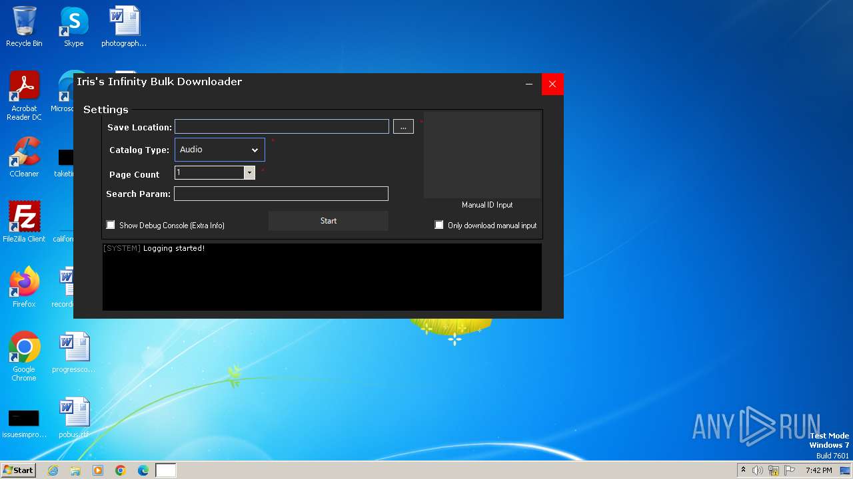Browse for save location with the ... button
This screenshot has height=479, width=853.
point(403,126)
